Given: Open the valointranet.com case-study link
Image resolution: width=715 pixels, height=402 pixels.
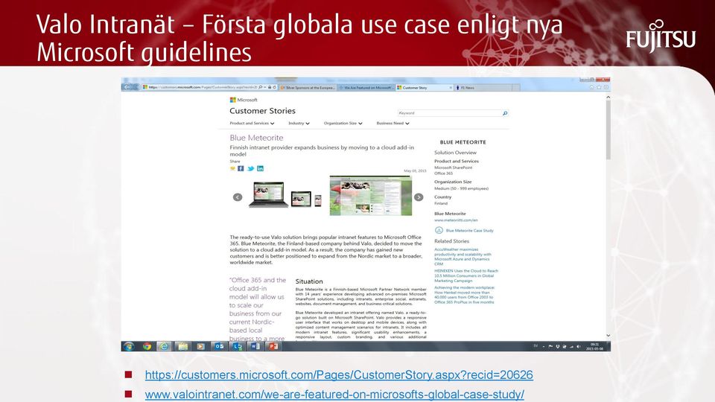Looking at the screenshot, I should pyautogui.click(x=334, y=395).
